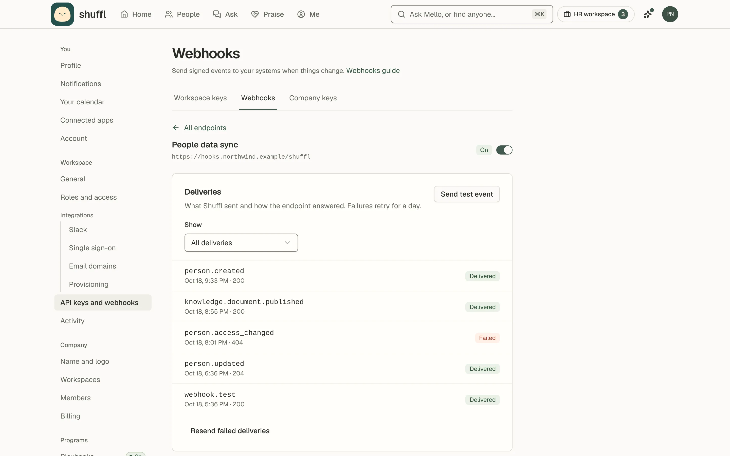This screenshot has width=730, height=456.
Task: Open the Webhooks guide link
Action: pyautogui.click(x=373, y=71)
